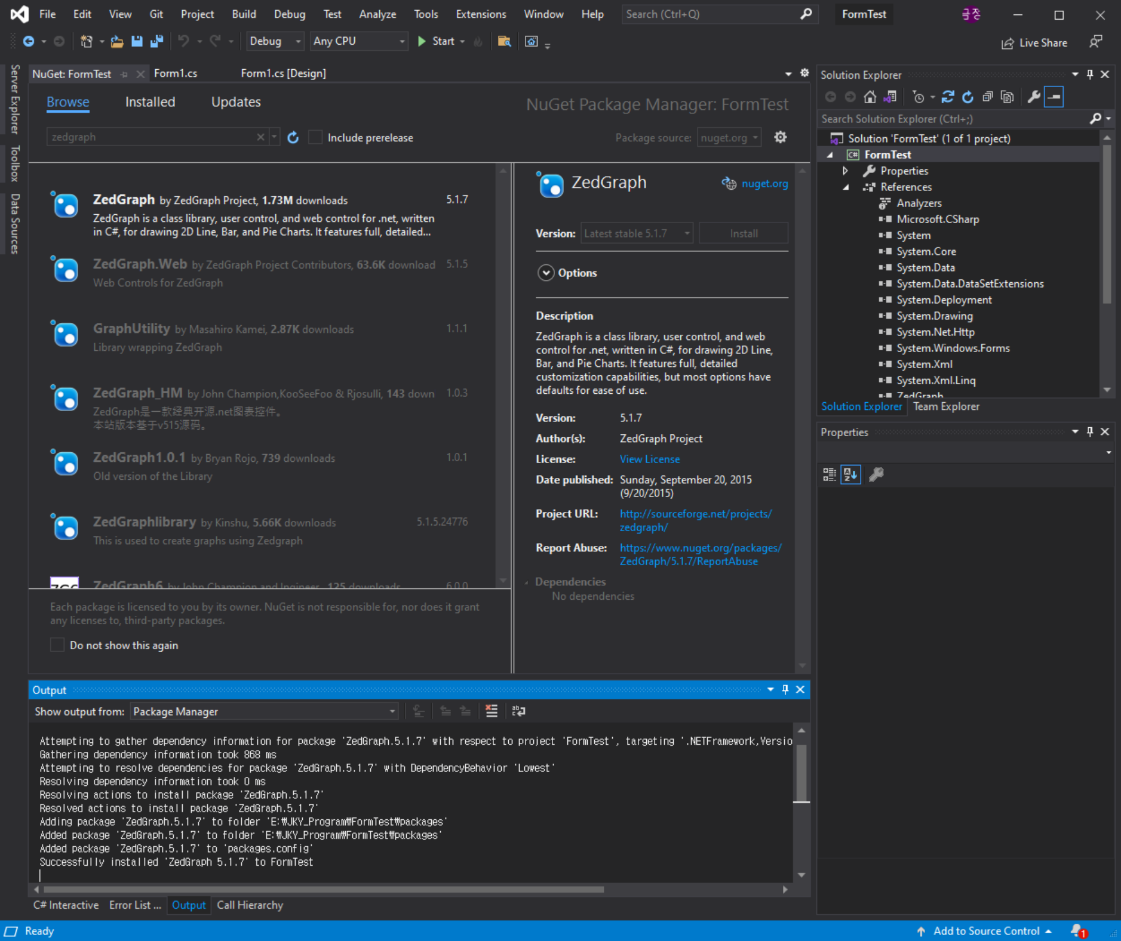This screenshot has height=941, width=1121.
Task: Clear the zedgraph search text
Action: [x=260, y=137]
